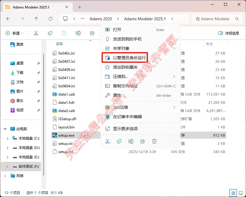Go back with the left arrow button
The height and width of the screenshot is (197, 246).
click(8, 19)
